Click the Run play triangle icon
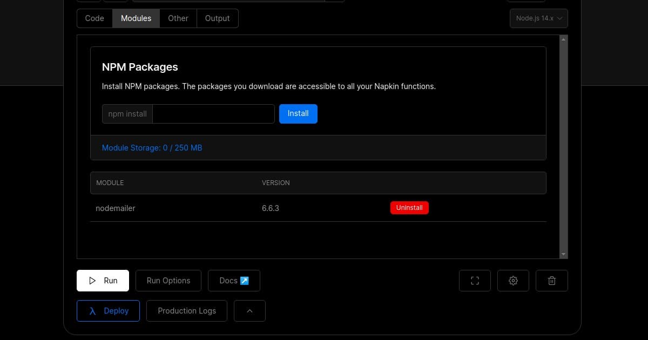 click(92, 280)
